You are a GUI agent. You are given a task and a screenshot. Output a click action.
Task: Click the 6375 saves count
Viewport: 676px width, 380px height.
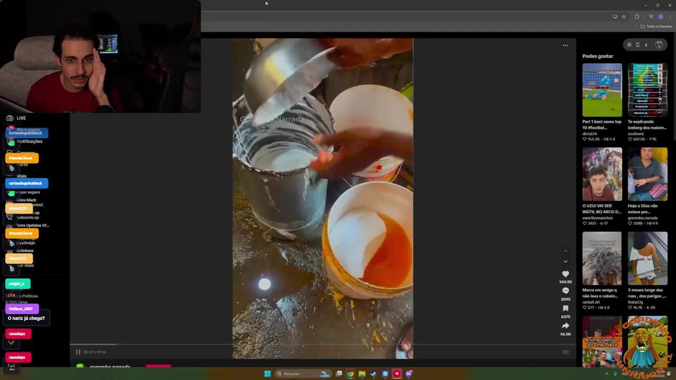[x=565, y=317]
